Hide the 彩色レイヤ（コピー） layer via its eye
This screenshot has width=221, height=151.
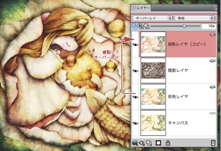136,45
